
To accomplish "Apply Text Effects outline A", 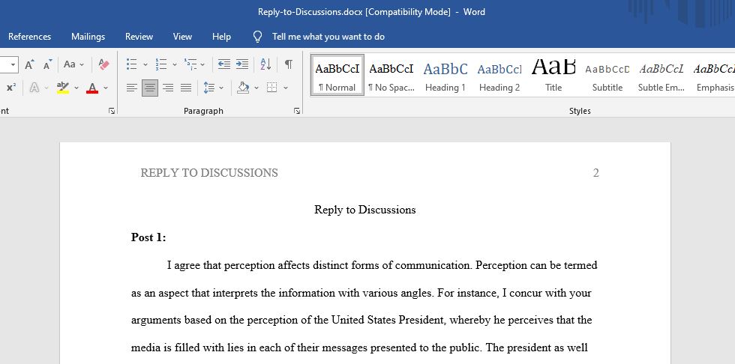I will click(x=34, y=88).
